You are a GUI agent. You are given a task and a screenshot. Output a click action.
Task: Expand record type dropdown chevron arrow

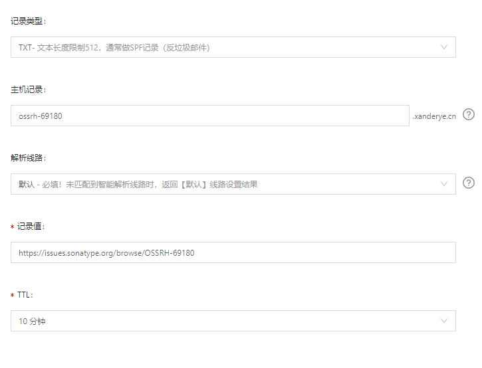click(444, 47)
